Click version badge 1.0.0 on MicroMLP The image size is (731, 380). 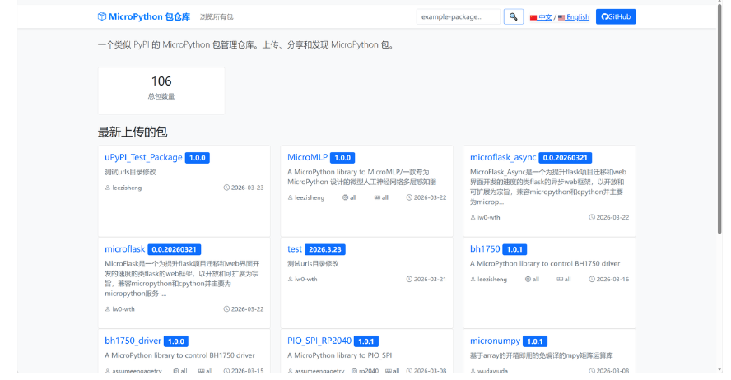pyautogui.click(x=342, y=158)
